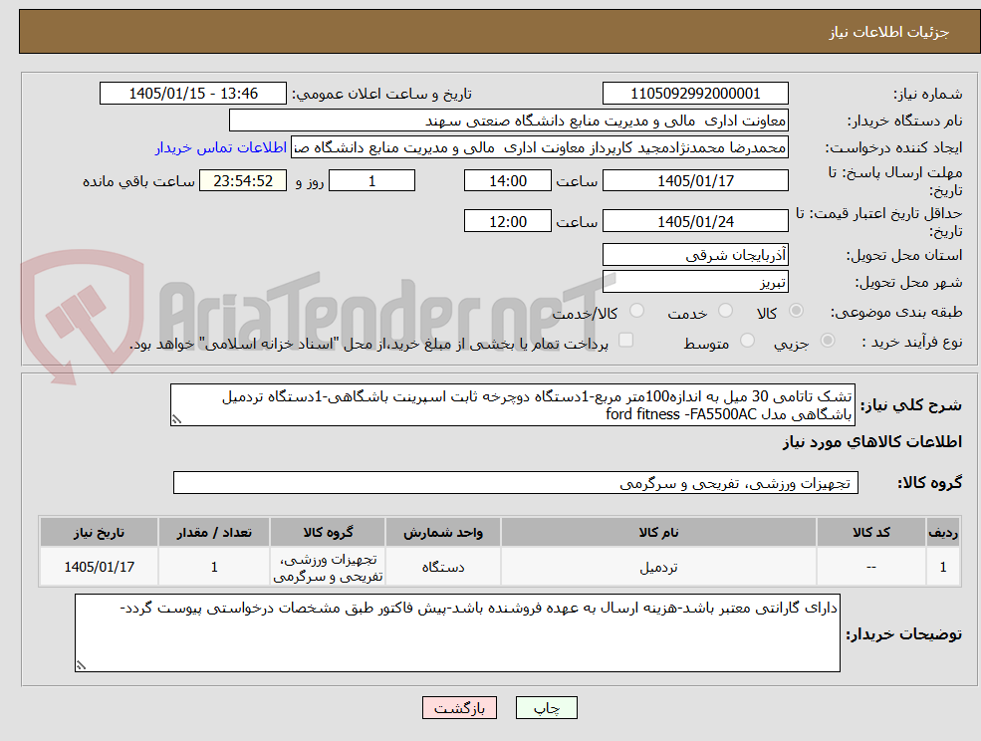This screenshot has height=741, width=981.
Task: Click the کد کالا column header
Action: tap(870, 532)
